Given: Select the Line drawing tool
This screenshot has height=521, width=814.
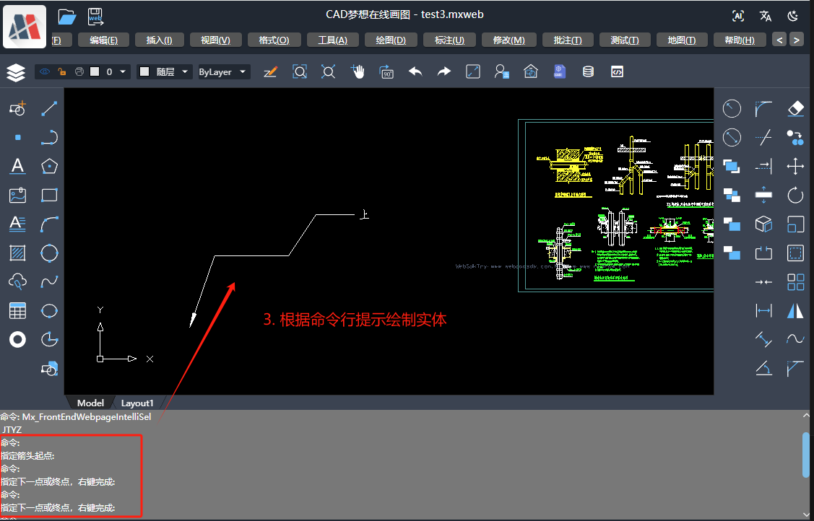Looking at the screenshot, I should point(48,108).
